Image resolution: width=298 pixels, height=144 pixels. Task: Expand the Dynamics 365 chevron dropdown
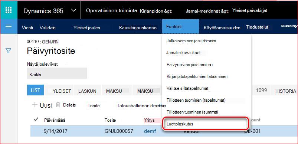(74, 10)
